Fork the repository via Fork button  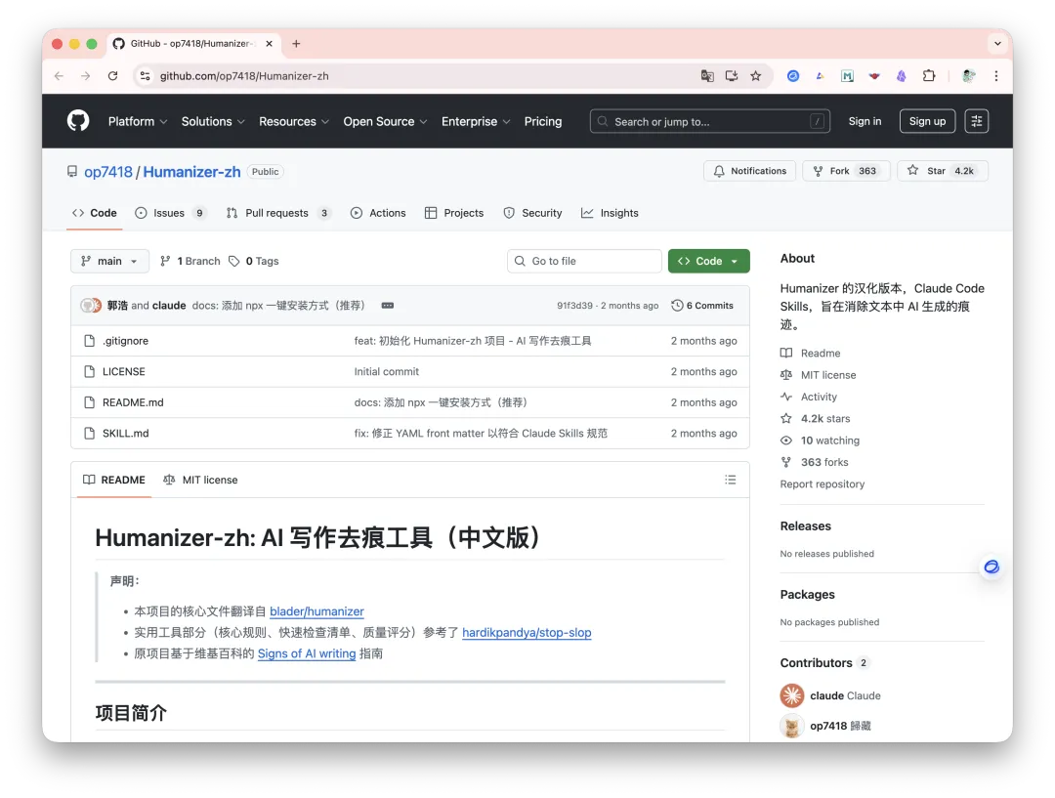pos(846,171)
